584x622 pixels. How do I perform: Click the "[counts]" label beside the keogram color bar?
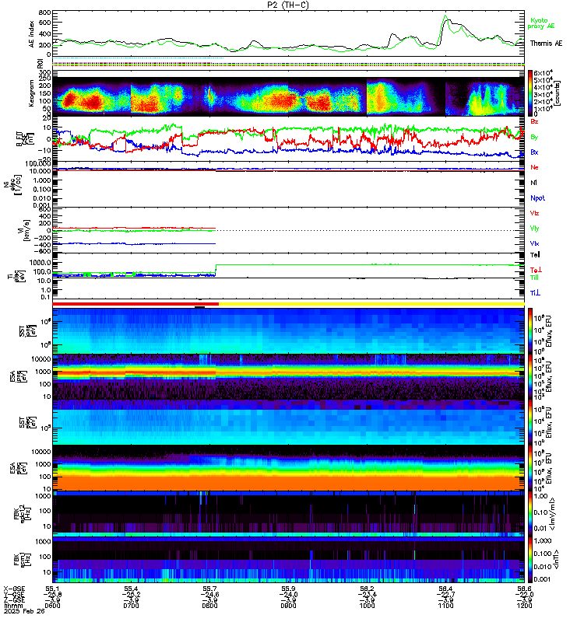point(558,93)
